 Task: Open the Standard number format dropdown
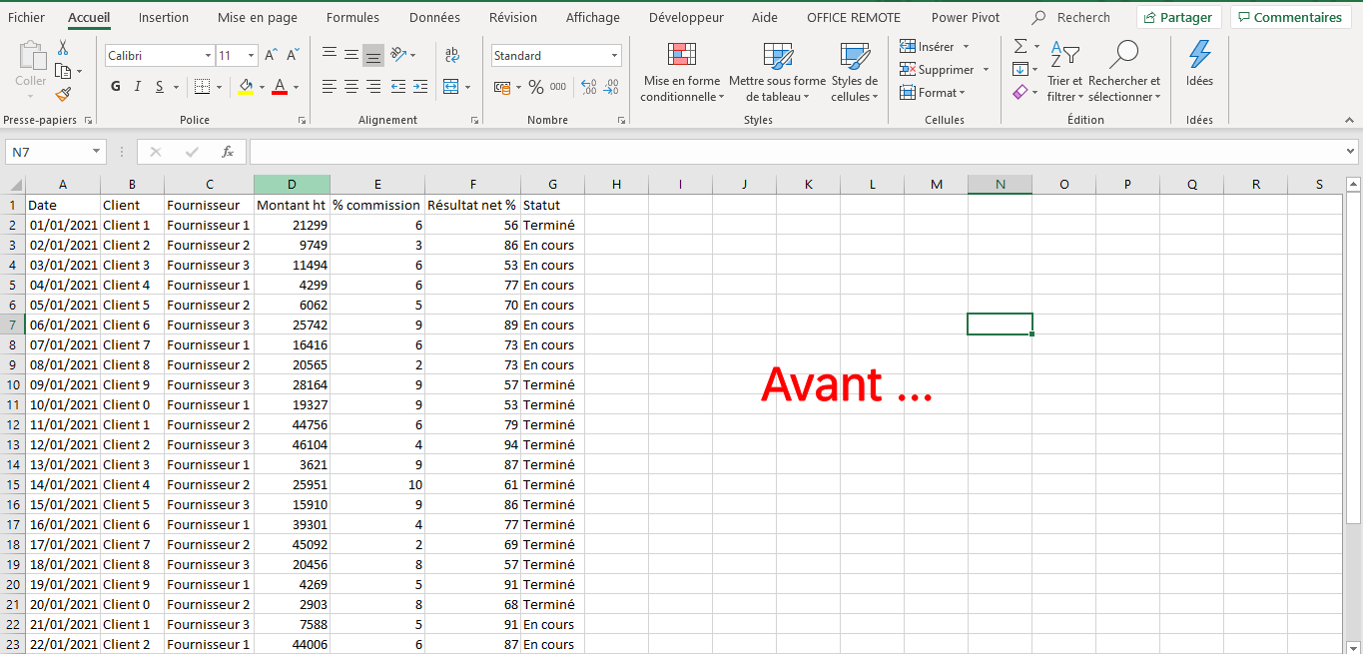click(x=614, y=56)
